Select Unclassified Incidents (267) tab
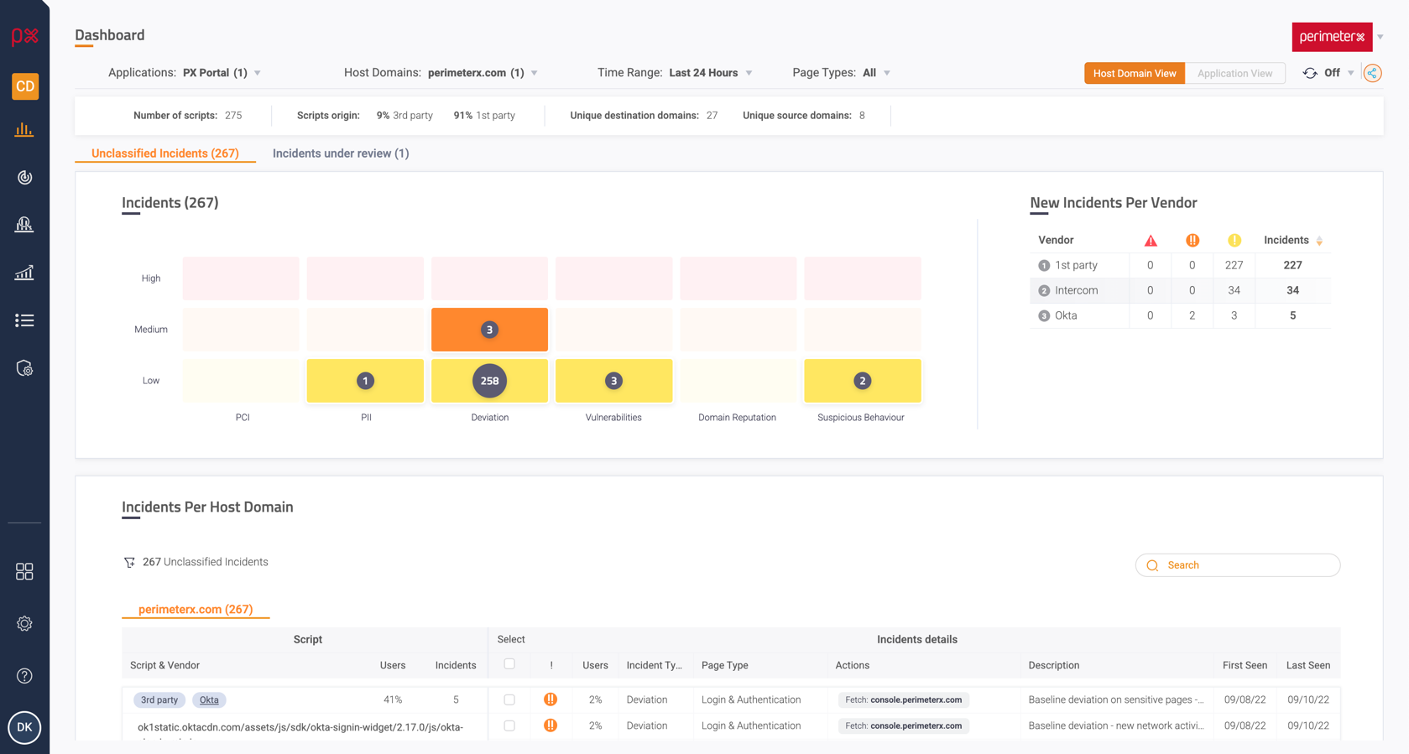 [165, 153]
